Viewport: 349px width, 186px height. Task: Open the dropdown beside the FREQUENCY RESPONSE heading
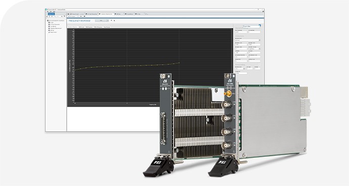click(x=102, y=20)
